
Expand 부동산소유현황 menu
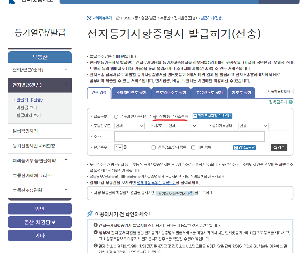[x=66, y=189]
